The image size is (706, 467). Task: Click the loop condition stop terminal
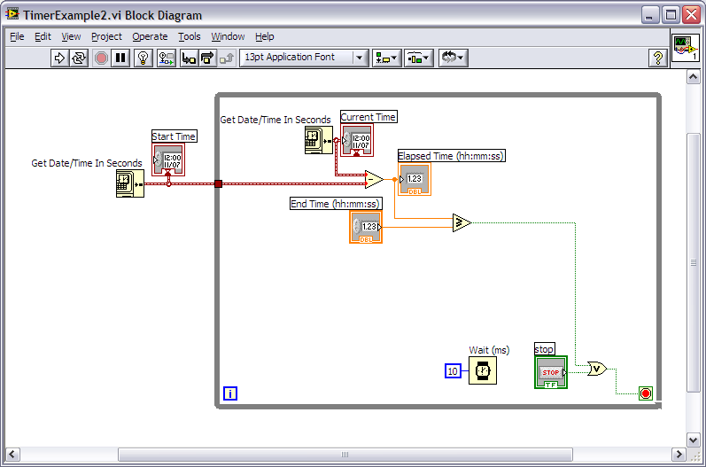coord(645,393)
